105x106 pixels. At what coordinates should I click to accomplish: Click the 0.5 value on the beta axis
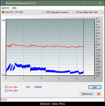point(97,19)
